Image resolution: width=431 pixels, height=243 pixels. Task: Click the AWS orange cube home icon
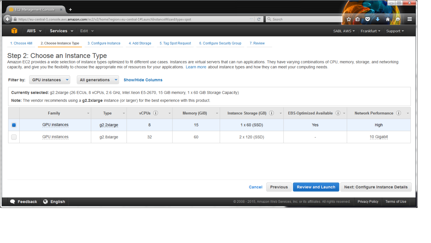14,31
